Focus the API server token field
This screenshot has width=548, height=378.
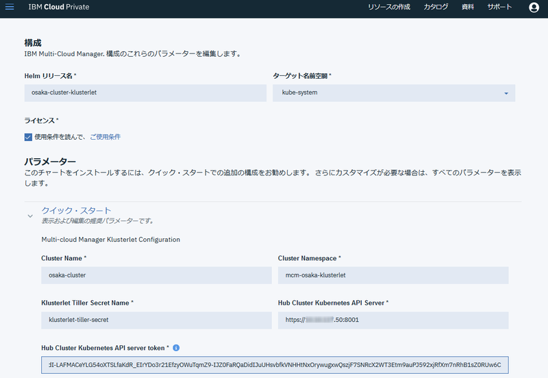tap(275, 365)
